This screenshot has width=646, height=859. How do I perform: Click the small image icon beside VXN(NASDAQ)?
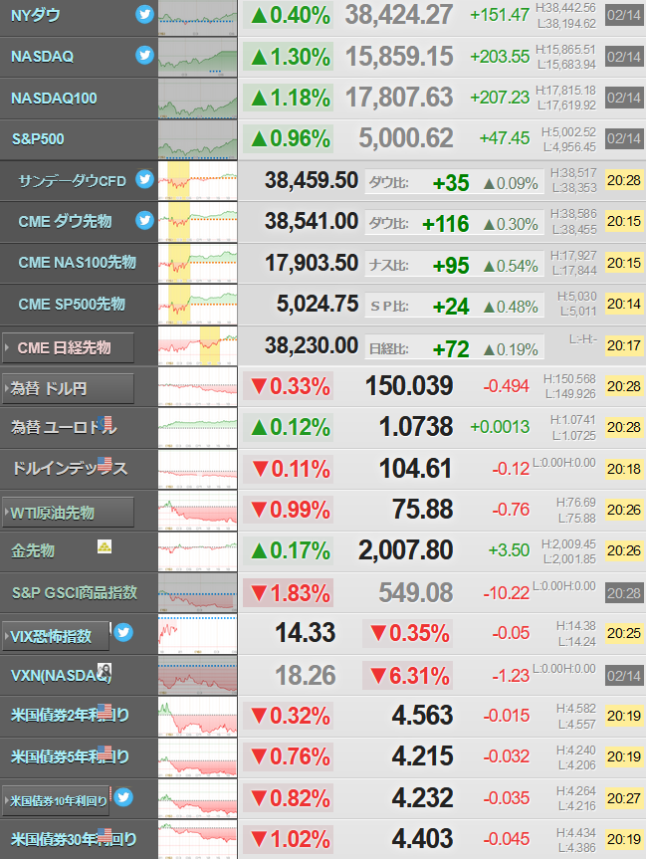coord(105,671)
